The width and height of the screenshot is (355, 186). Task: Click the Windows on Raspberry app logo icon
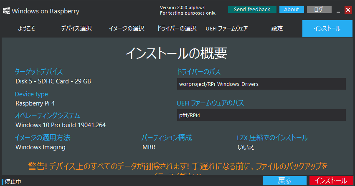[x=6, y=11]
